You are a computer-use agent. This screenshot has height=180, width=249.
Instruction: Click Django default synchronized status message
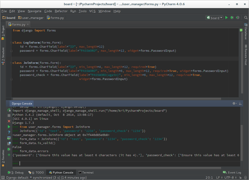(x=46, y=178)
